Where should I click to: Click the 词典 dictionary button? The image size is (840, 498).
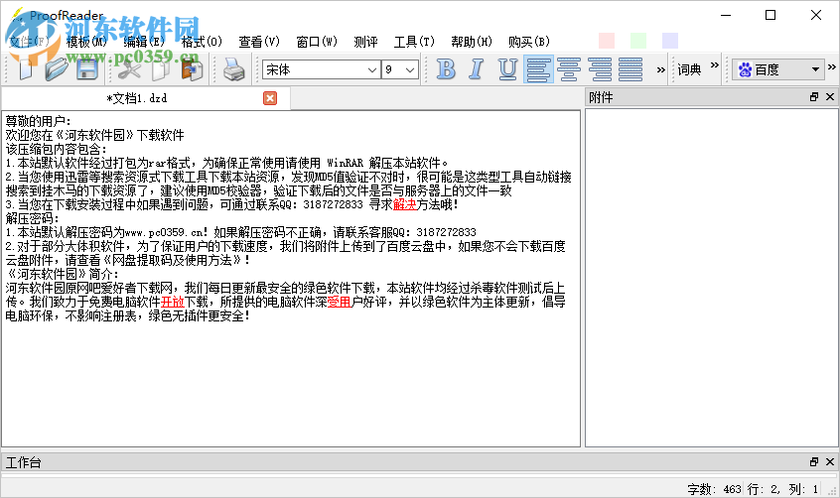click(x=689, y=69)
